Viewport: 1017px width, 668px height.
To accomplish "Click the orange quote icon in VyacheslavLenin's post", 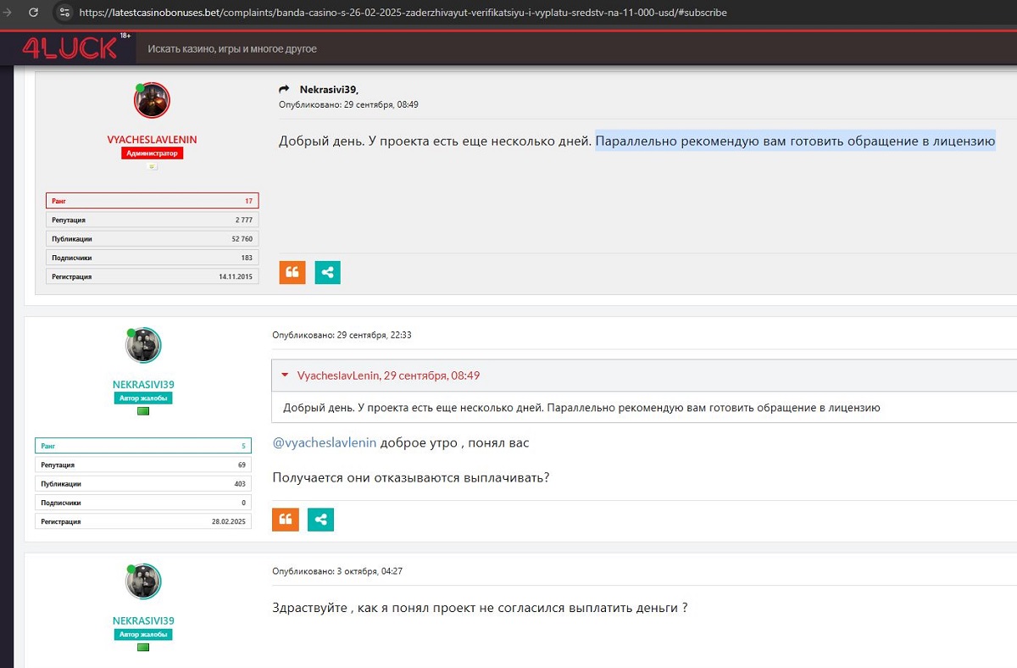I will click(x=292, y=272).
